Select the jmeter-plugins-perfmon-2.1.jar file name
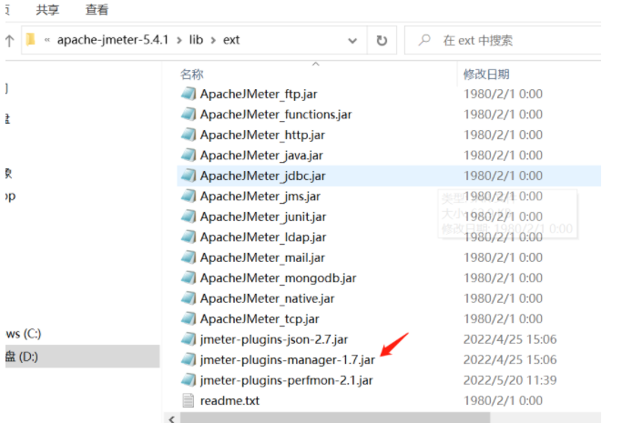Image resolution: width=622 pixels, height=423 pixels. pyautogui.click(x=286, y=380)
